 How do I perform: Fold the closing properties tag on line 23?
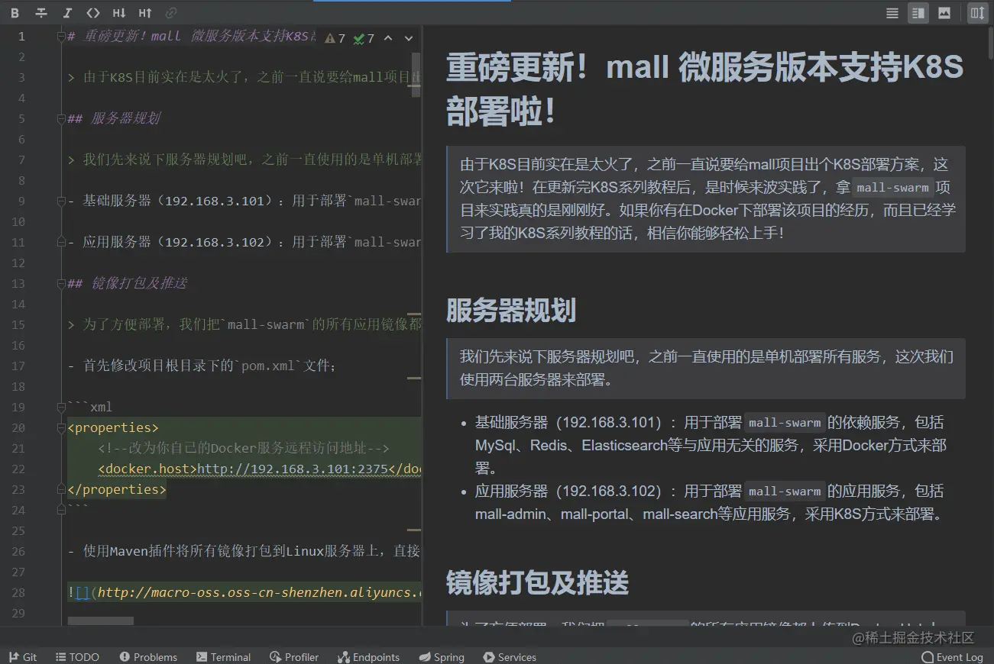pyautogui.click(x=61, y=489)
